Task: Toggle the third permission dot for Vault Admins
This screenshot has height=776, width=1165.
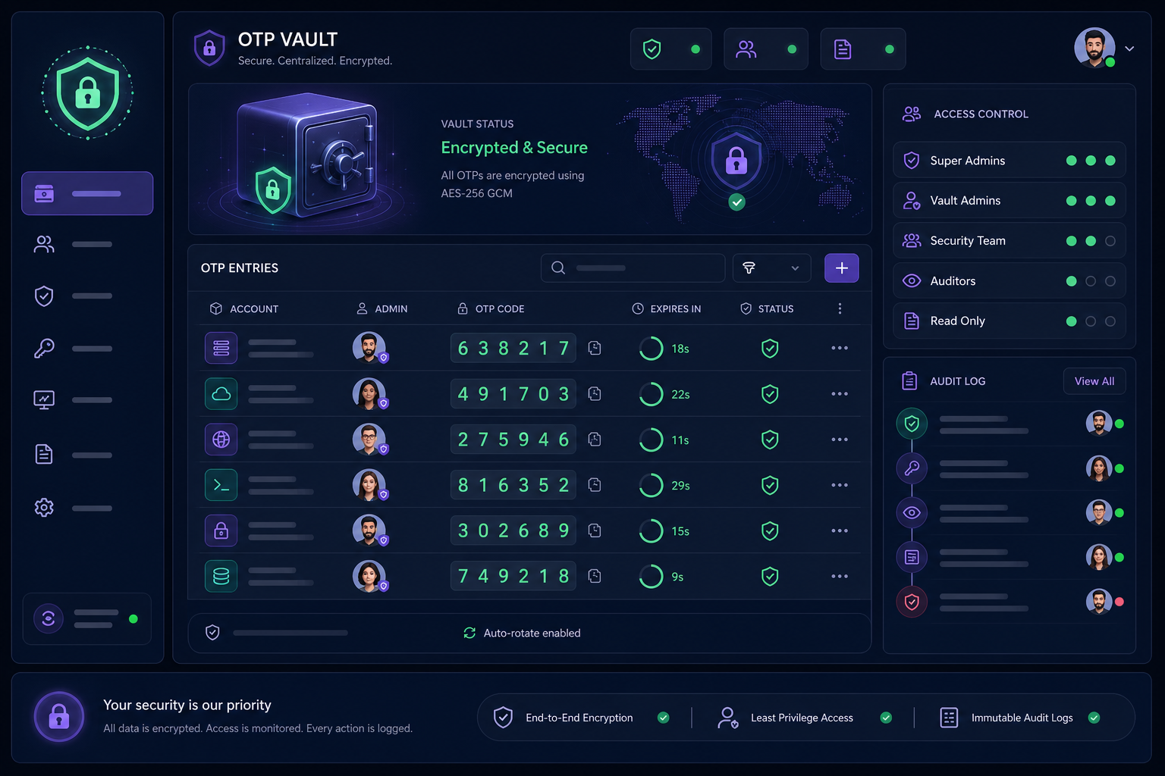Action: [x=1110, y=201]
